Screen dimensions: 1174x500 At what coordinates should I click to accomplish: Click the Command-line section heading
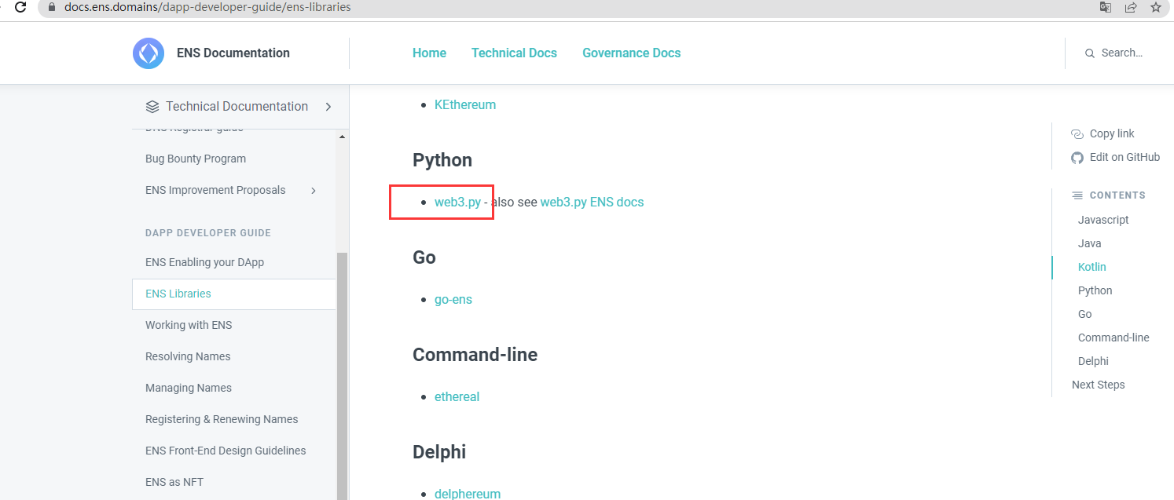[x=475, y=355]
